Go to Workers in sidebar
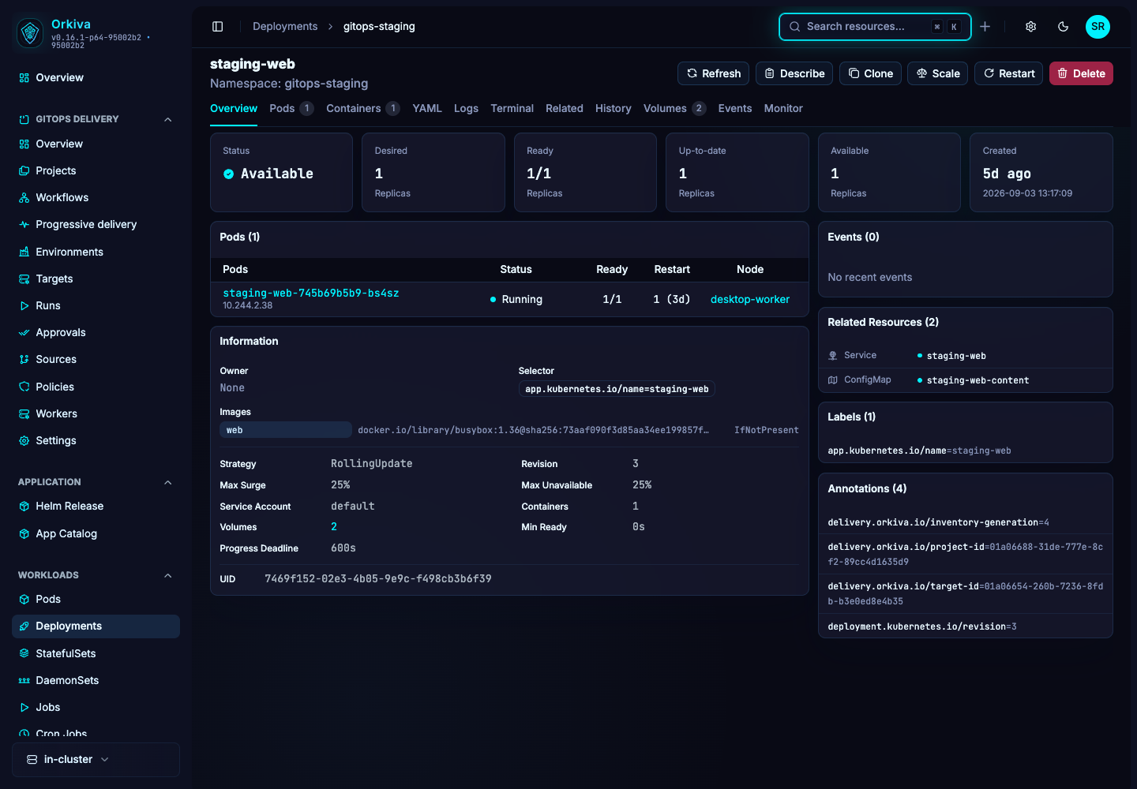 coord(56,413)
